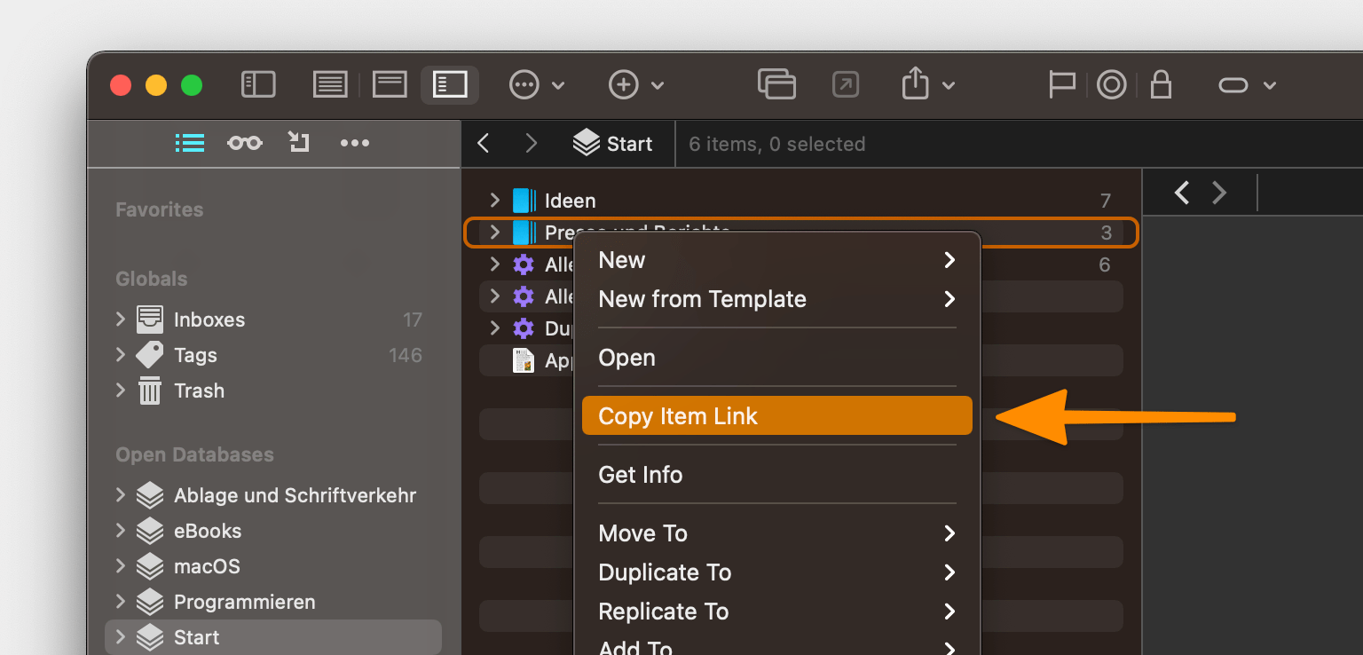Open the Duplicate To submenu
The height and width of the screenshot is (655, 1363).
[x=777, y=572]
